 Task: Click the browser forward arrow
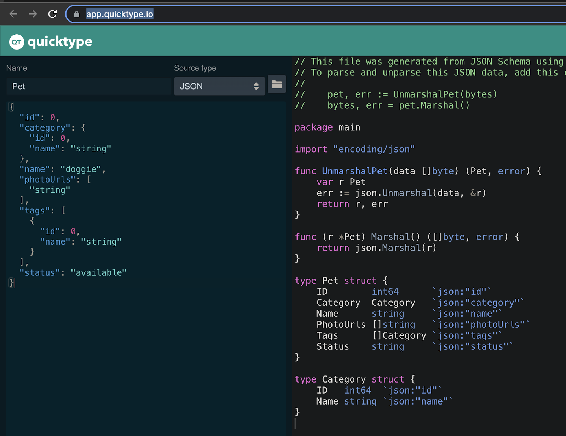tap(33, 14)
